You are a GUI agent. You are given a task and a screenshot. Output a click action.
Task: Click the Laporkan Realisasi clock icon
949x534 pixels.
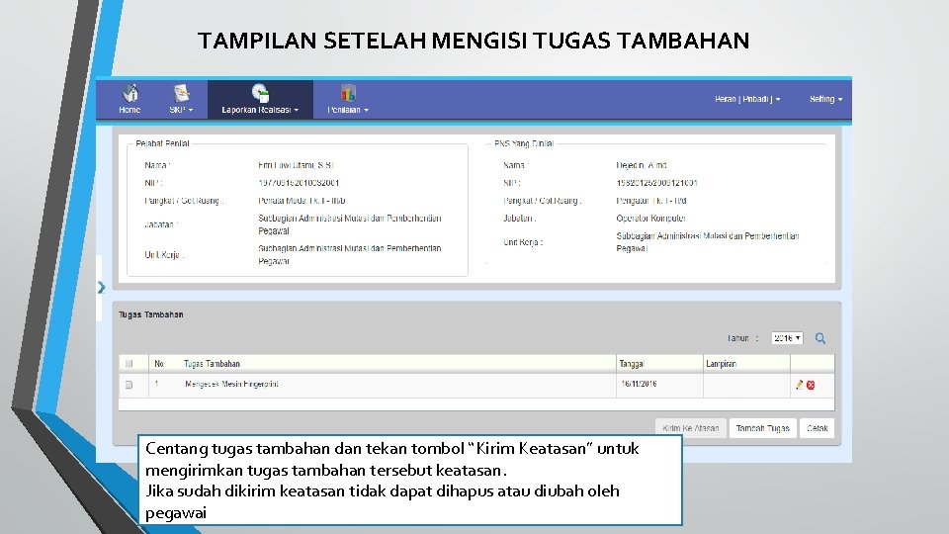tap(260, 93)
